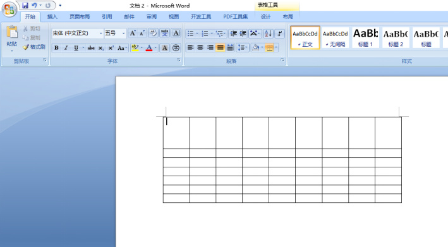Select the 正文 style
This screenshot has width=448, height=247.
pos(305,38)
